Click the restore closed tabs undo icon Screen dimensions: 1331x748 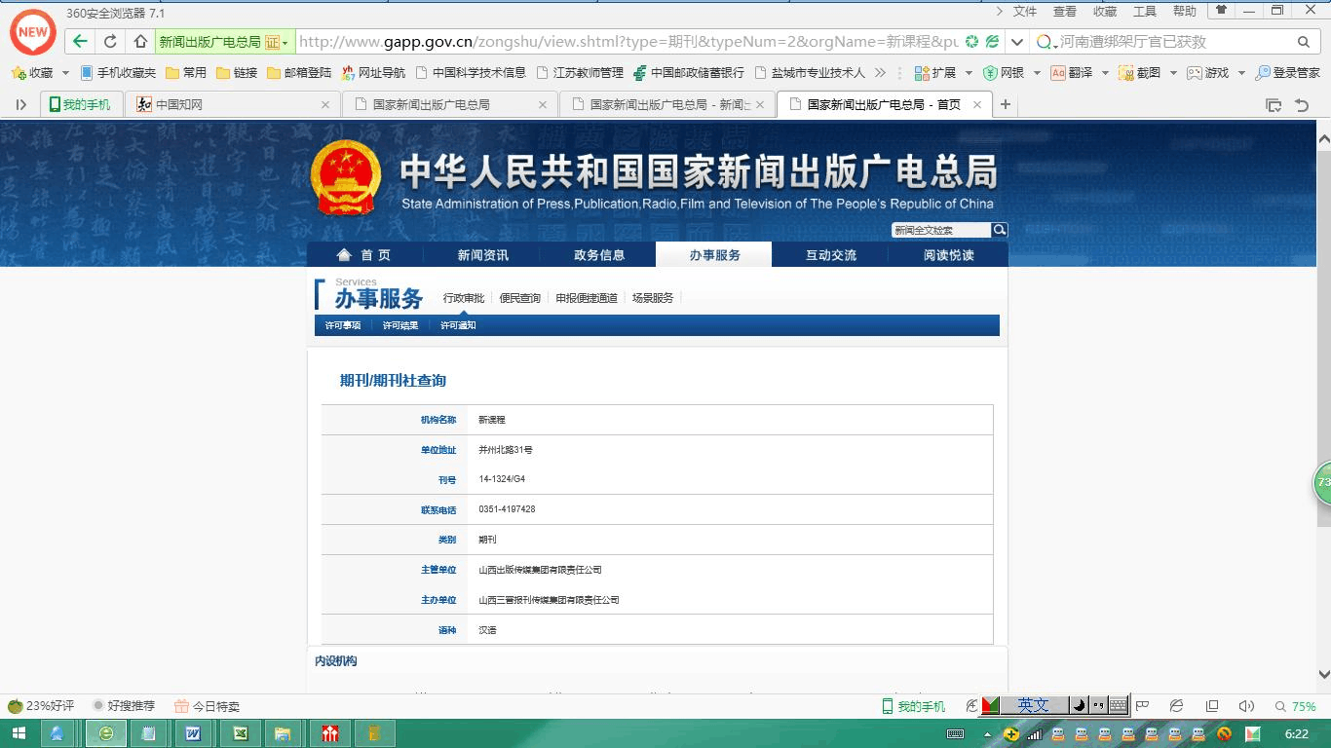1302,104
